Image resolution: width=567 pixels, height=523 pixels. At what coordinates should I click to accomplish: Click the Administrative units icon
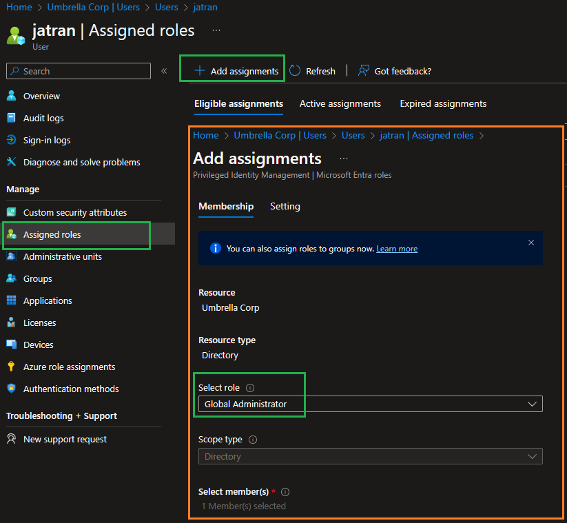[11, 256]
